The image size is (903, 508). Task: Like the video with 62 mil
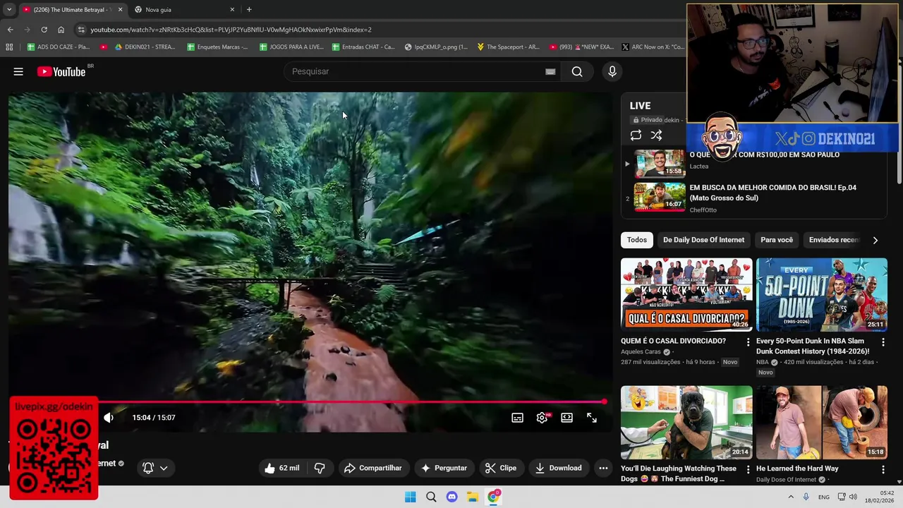(281, 468)
